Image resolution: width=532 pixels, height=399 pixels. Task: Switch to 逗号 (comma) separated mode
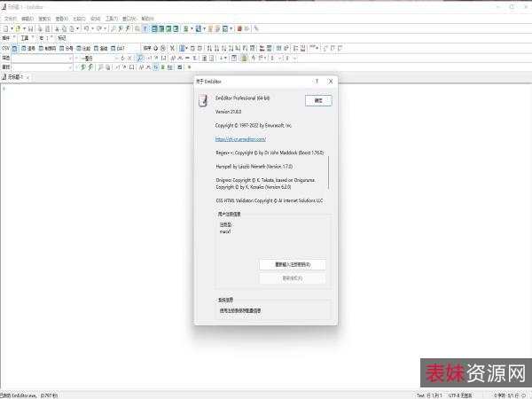tap(28, 49)
